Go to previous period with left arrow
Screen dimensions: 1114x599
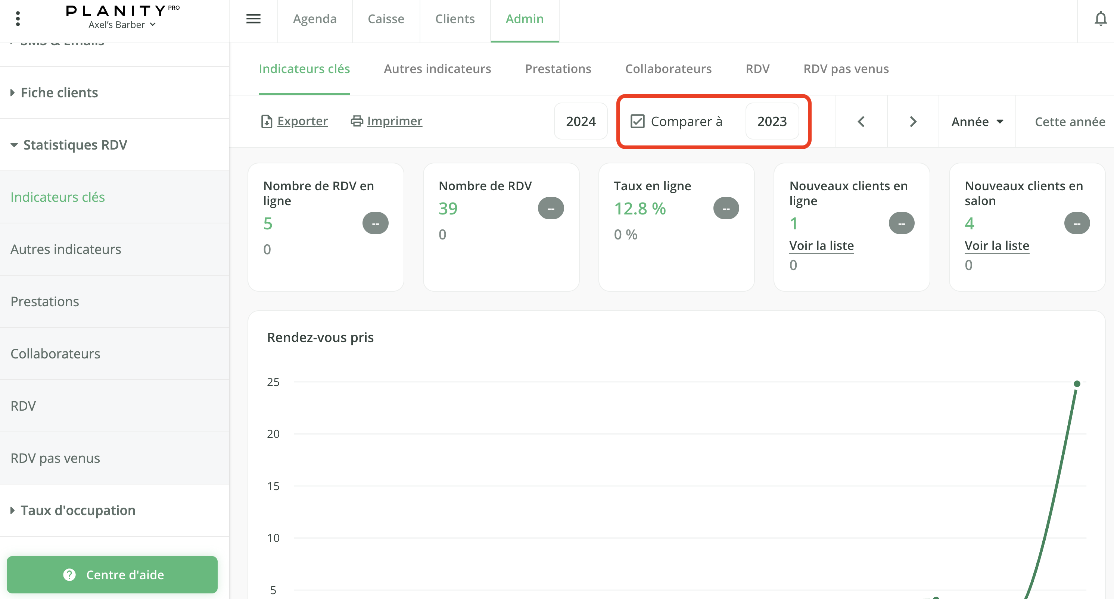point(861,122)
